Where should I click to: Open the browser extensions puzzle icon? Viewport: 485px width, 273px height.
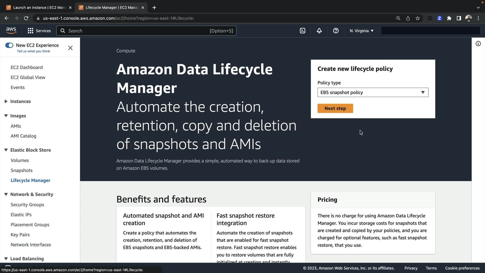point(449,18)
